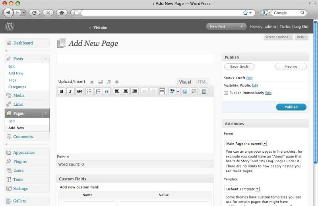The height and width of the screenshot is (206, 318).
Task: Toggle fullscreen editing mode
Action: tap(185, 91)
